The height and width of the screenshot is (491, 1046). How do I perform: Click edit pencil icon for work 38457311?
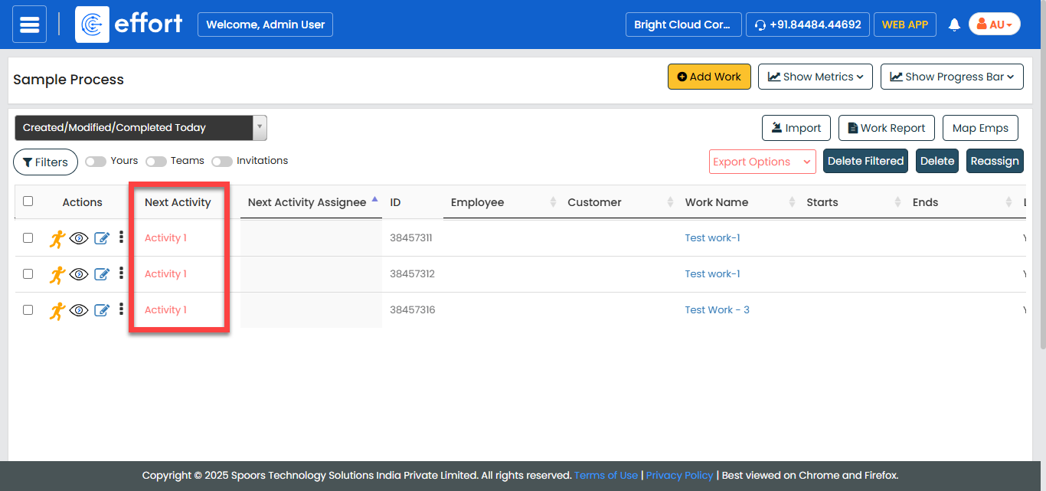102,238
